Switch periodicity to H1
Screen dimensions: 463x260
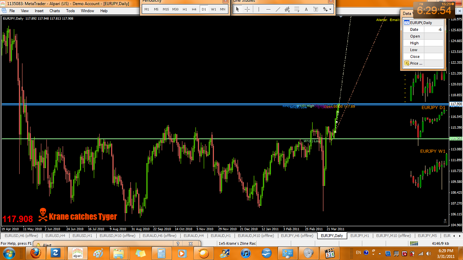[x=185, y=10]
